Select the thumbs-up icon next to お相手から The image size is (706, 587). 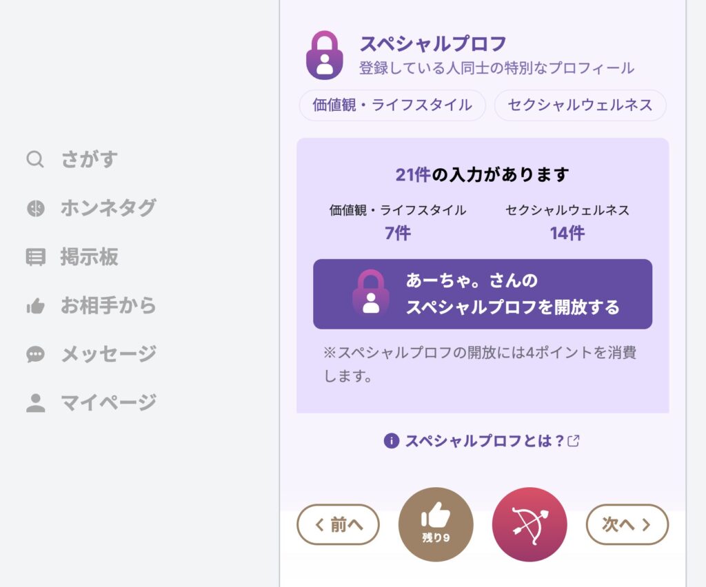coord(35,305)
